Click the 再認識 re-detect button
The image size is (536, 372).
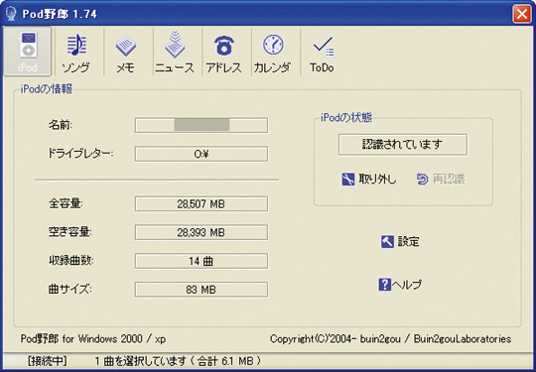pyautogui.click(x=441, y=179)
